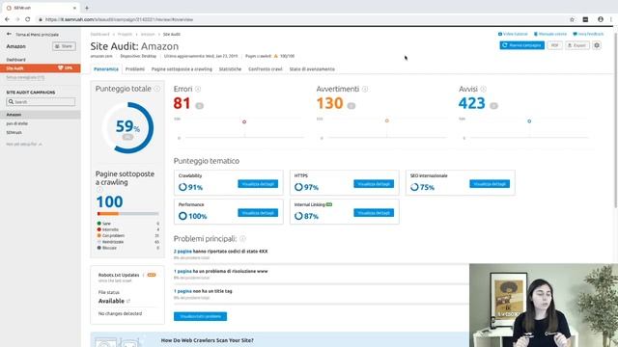This screenshot has height=347, width=618.
Task: Click info icon beside Errori
Action: [x=198, y=89]
